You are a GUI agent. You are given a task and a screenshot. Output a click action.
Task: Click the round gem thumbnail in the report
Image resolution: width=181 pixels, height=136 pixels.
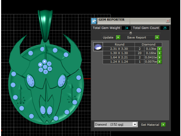98,47
